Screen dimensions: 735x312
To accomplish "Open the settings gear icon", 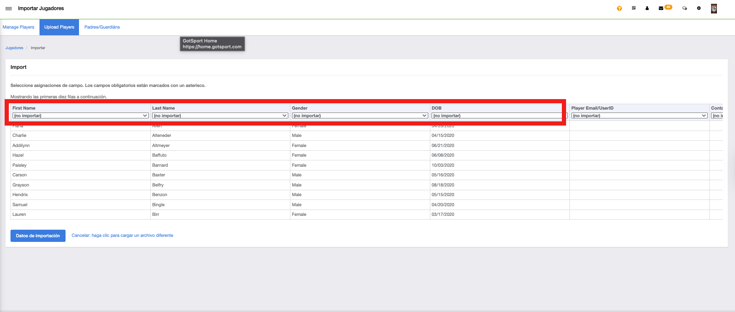I will [x=699, y=8].
